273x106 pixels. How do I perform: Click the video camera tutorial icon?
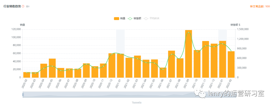[28, 6]
